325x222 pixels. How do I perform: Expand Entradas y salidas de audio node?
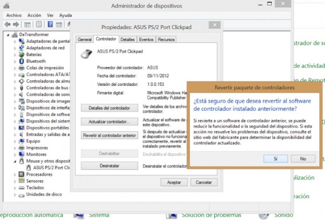[x=15, y=134]
